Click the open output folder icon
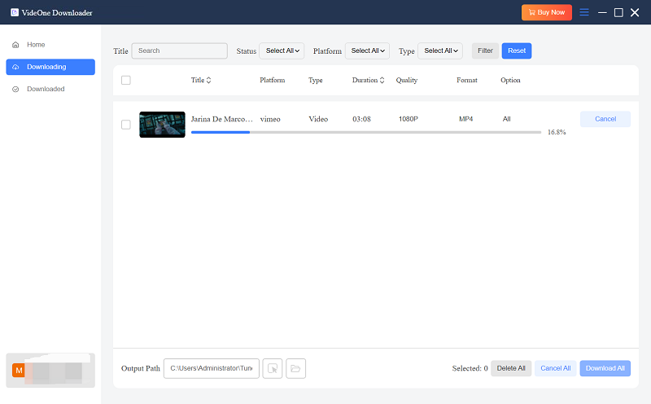The height and width of the screenshot is (404, 651). pyautogui.click(x=295, y=368)
